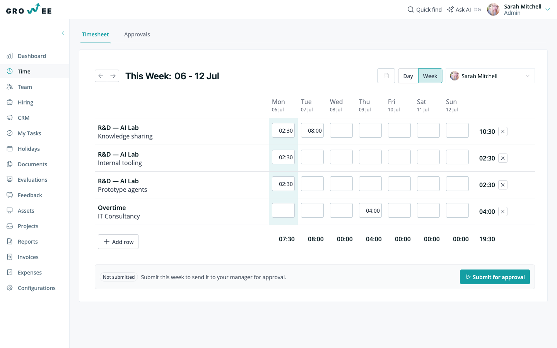The width and height of the screenshot is (557, 348).
Task: Open the calendar date picker
Action: (x=386, y=76)
